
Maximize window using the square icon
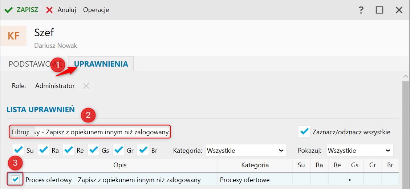pos(379,10)
